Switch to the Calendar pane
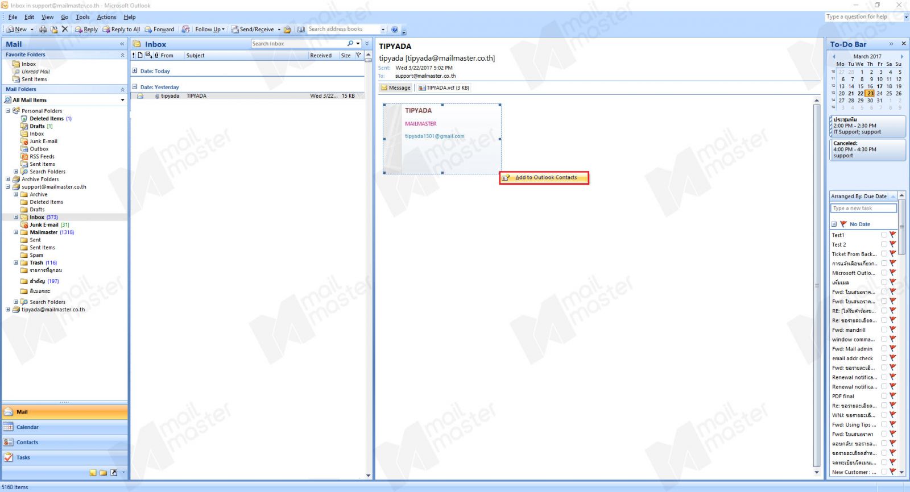This screenshot has width=910, height=492. click(x=65, y=427)
